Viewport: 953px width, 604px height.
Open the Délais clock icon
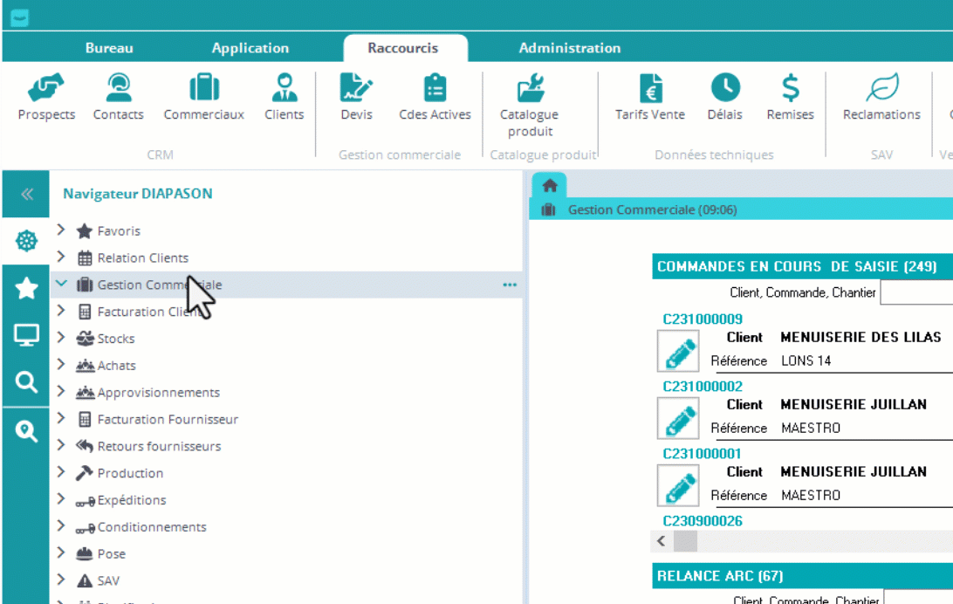(725, 88)
